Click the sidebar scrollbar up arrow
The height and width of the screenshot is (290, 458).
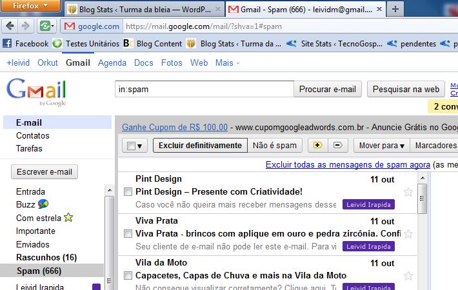pyautogui.click(x=110, y=190)
